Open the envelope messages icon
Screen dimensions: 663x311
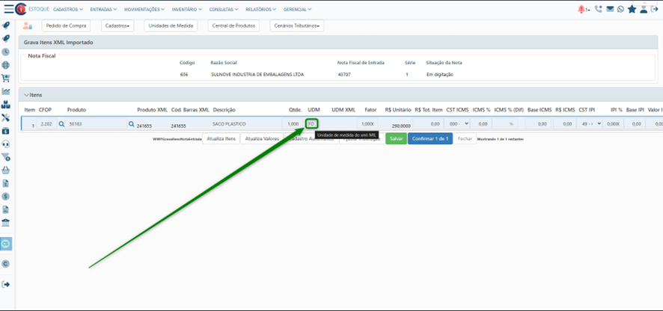tap(610, 9)
